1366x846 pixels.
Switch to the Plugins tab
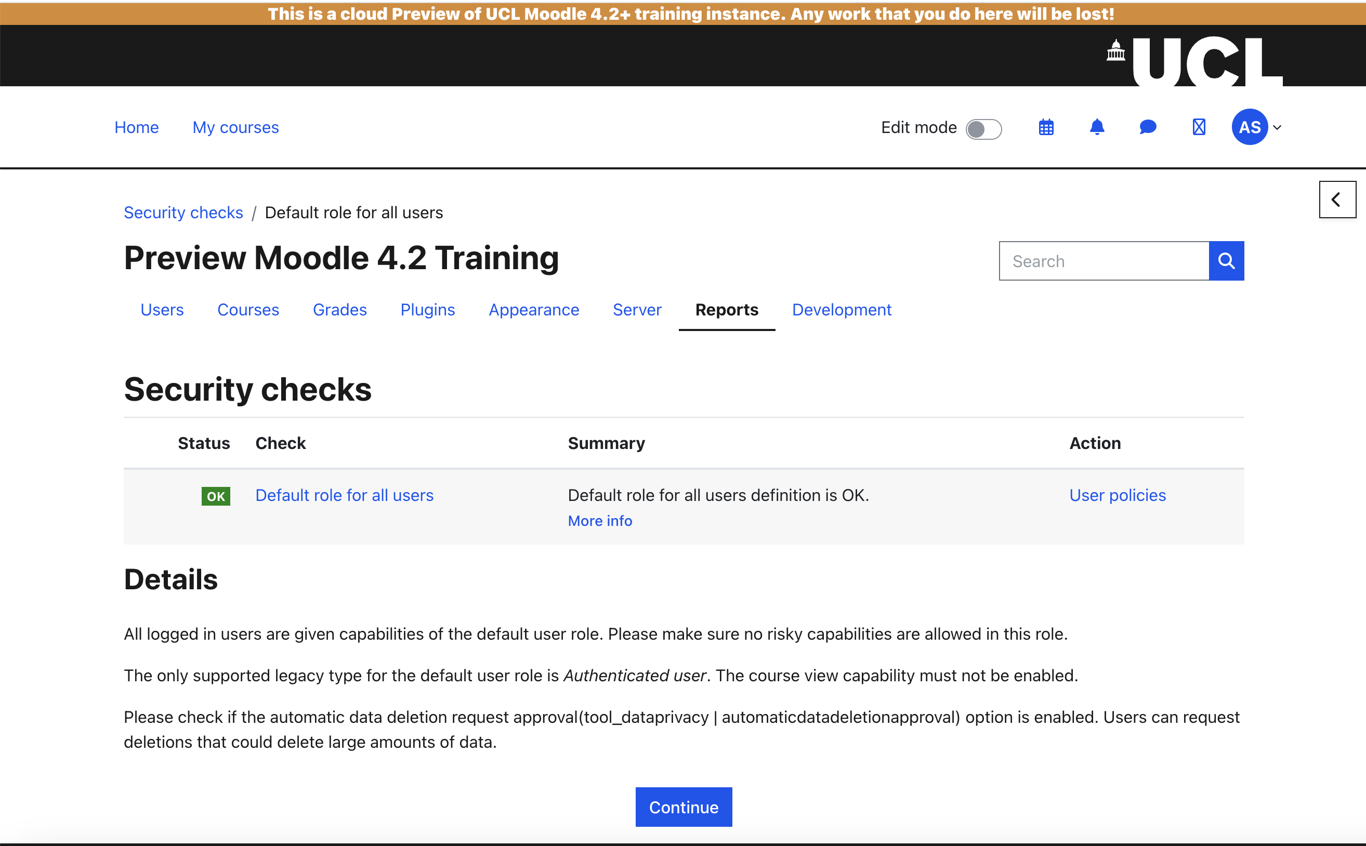[x=428, y=310]
